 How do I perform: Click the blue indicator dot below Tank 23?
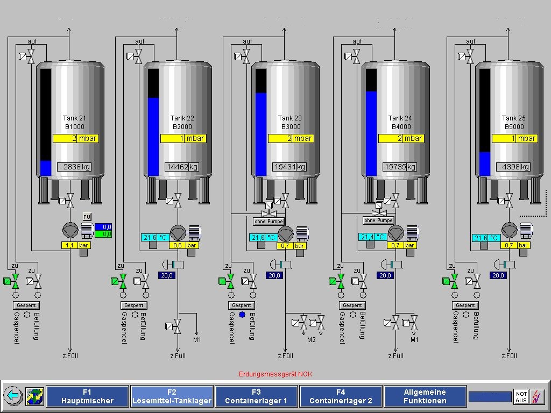[242, 315]
